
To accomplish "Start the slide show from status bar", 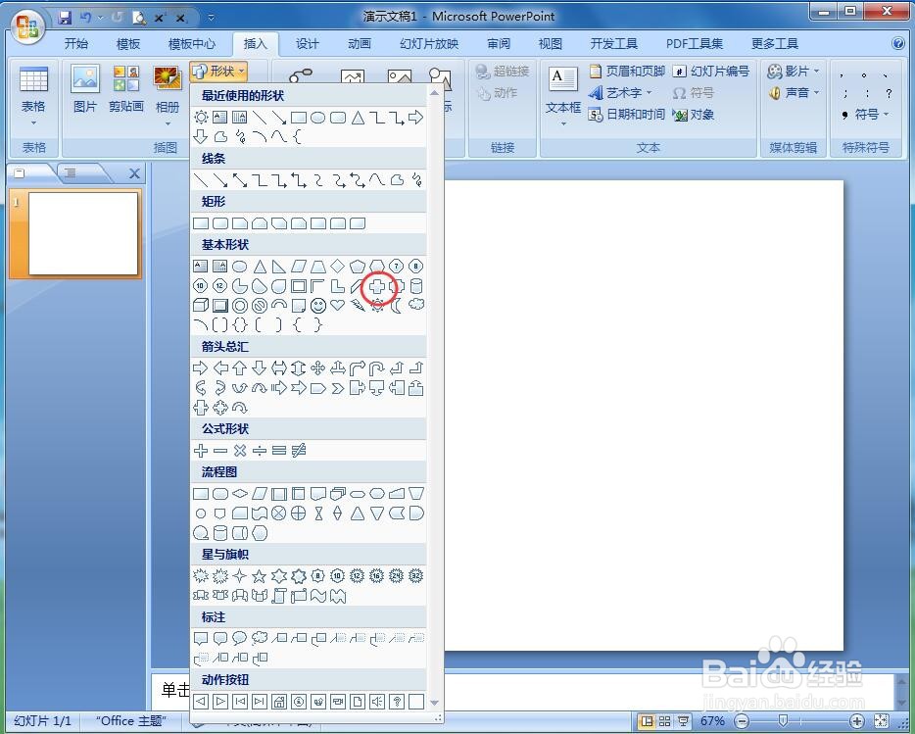I will [684, 720].
